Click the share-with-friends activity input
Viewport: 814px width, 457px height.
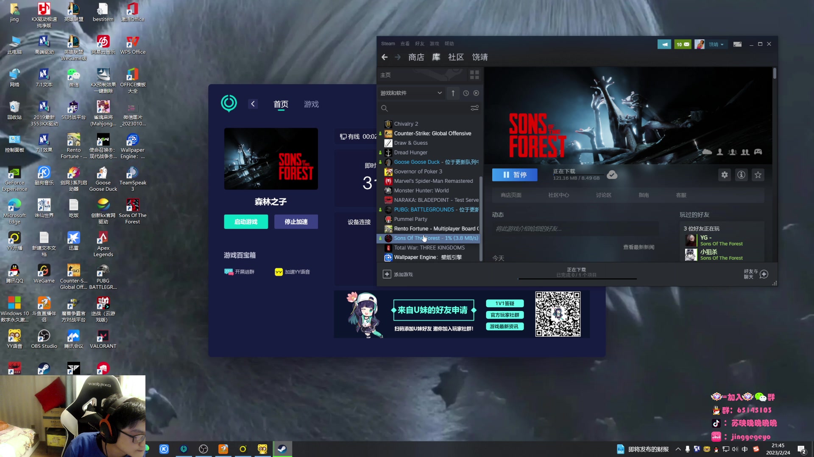click(x=575, y=229)
